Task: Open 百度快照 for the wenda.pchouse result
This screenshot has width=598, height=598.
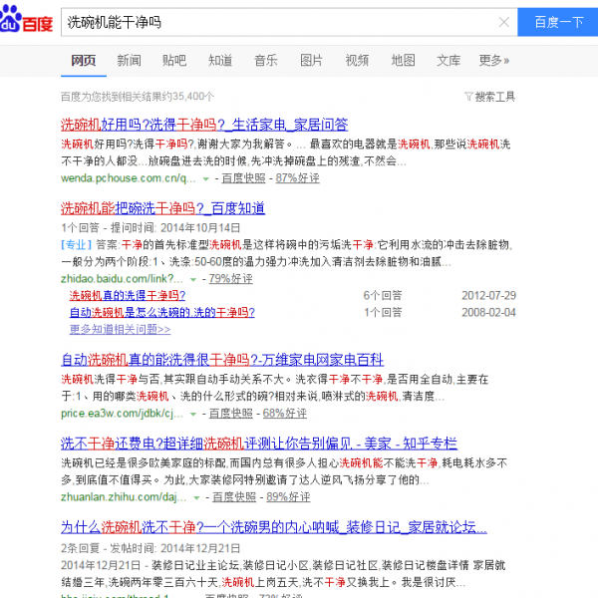Action: pyautogui.click(x=243, y=178)
